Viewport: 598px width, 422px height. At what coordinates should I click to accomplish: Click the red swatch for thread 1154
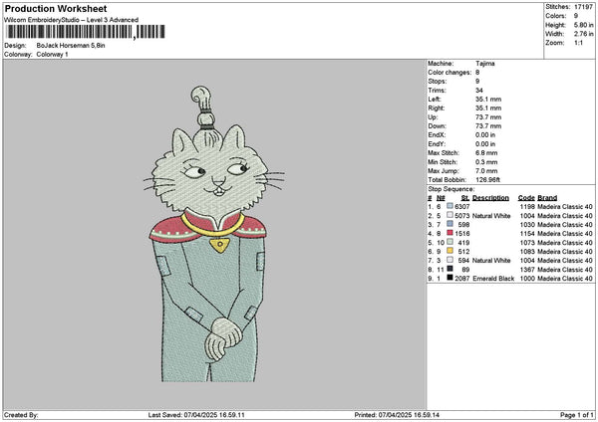[450, 233]
